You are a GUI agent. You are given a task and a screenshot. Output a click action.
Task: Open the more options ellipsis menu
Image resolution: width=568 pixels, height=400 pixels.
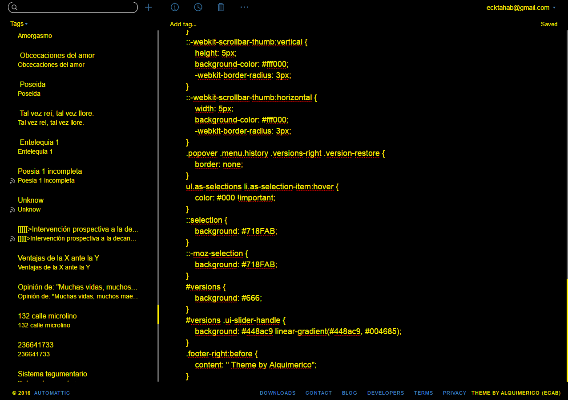pyautogui.click(x=244, y=7)
